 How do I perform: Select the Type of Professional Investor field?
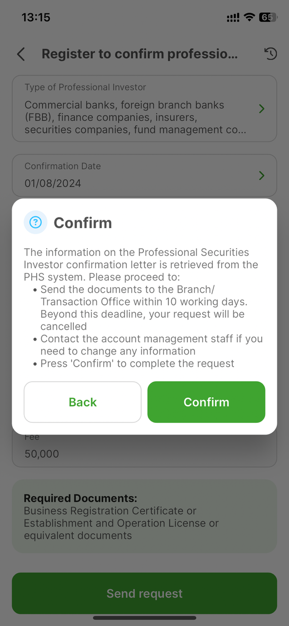pos(144,109)
